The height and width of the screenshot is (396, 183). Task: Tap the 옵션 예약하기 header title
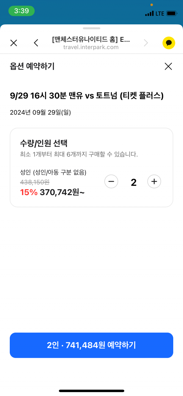pyautogui.click(x=32, y=66)
